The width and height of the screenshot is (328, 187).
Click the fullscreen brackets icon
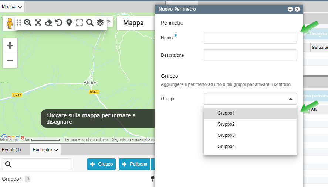(79, 22)
